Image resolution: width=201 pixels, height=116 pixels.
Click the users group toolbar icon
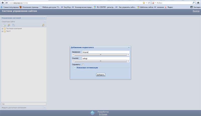9,25
